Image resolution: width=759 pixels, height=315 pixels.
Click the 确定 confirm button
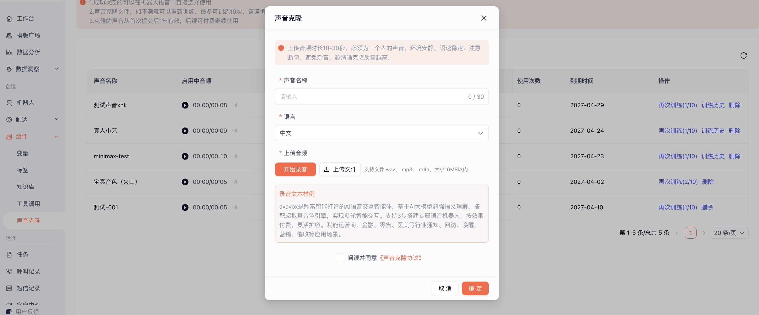[x=475, y=288]
